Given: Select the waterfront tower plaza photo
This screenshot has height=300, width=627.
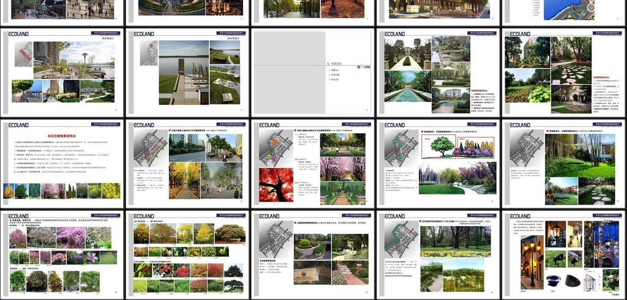Looking at the screenshot, I should 75,59.
